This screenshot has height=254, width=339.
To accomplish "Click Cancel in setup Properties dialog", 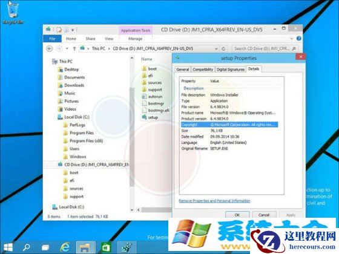I will [264, 215].
